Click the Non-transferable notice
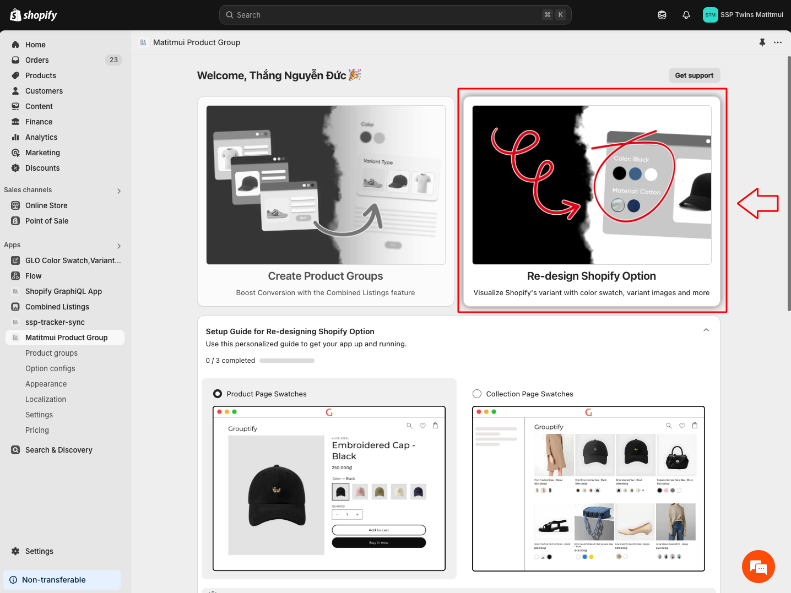This screenshot has height=593, width=791. tap(62, 580)
